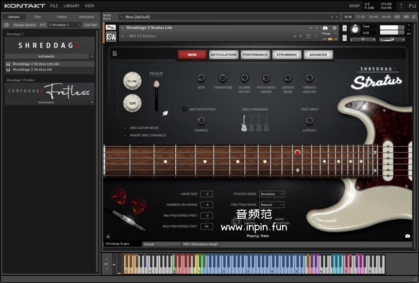Viewport: 419px width, 283px height.
Task: Click the HAMMER-ON RANGE value field
Action: [x=207, y=205]
